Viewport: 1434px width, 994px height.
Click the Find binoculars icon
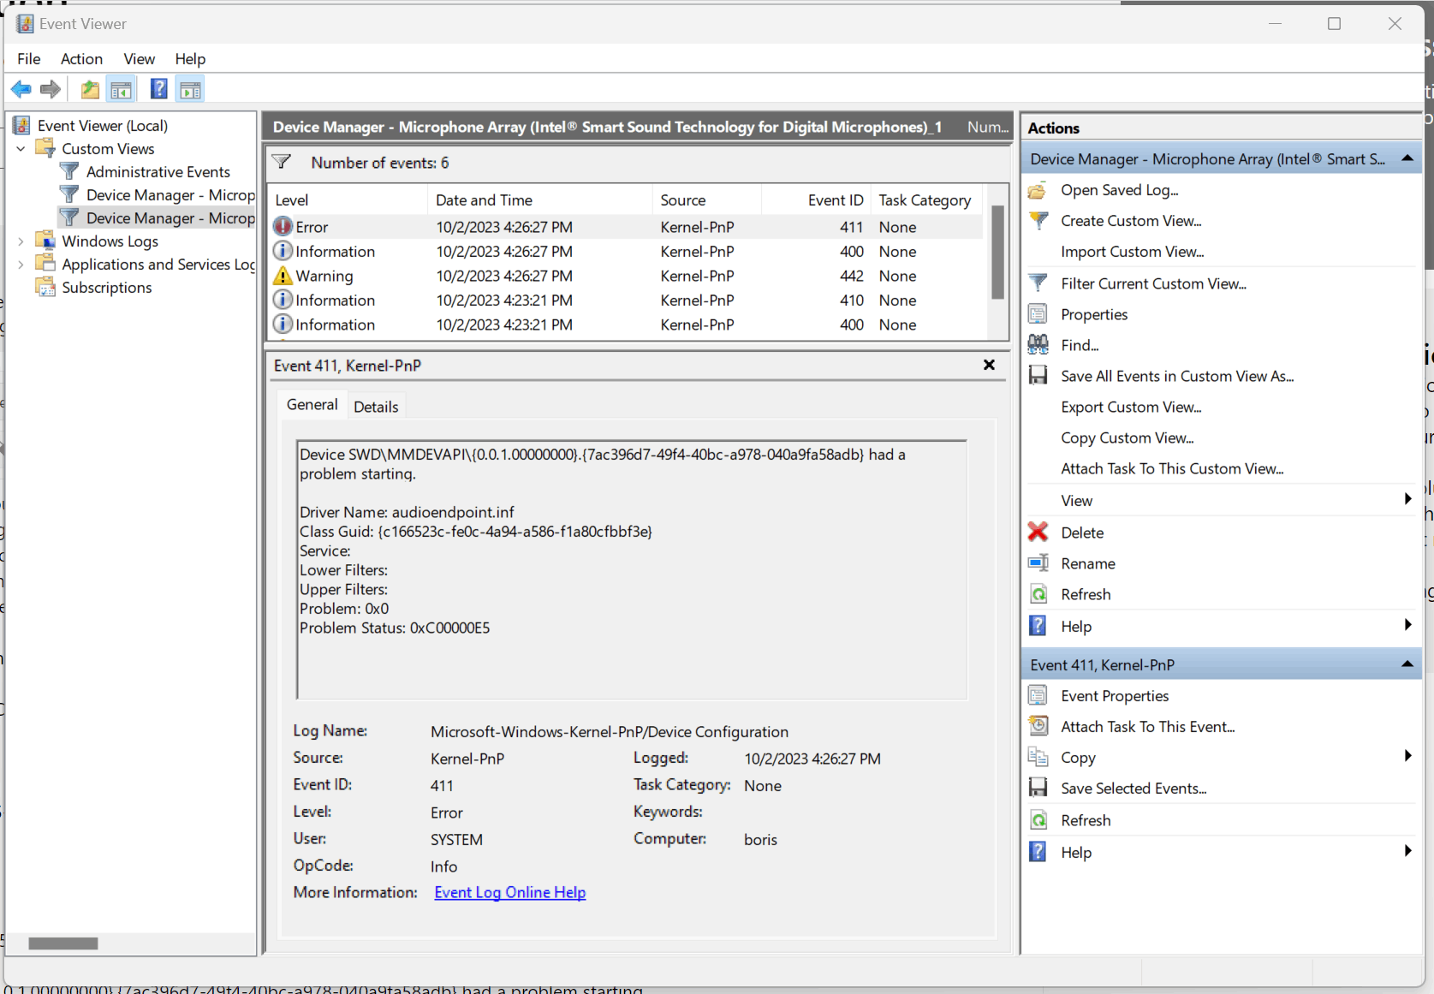click(x=1038, y=345)
